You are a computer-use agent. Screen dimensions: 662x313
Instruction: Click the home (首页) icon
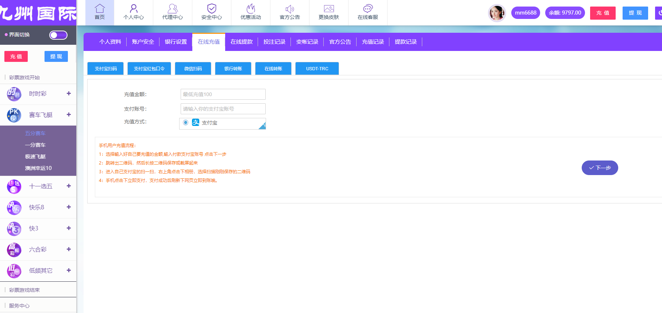click(100, 9)
